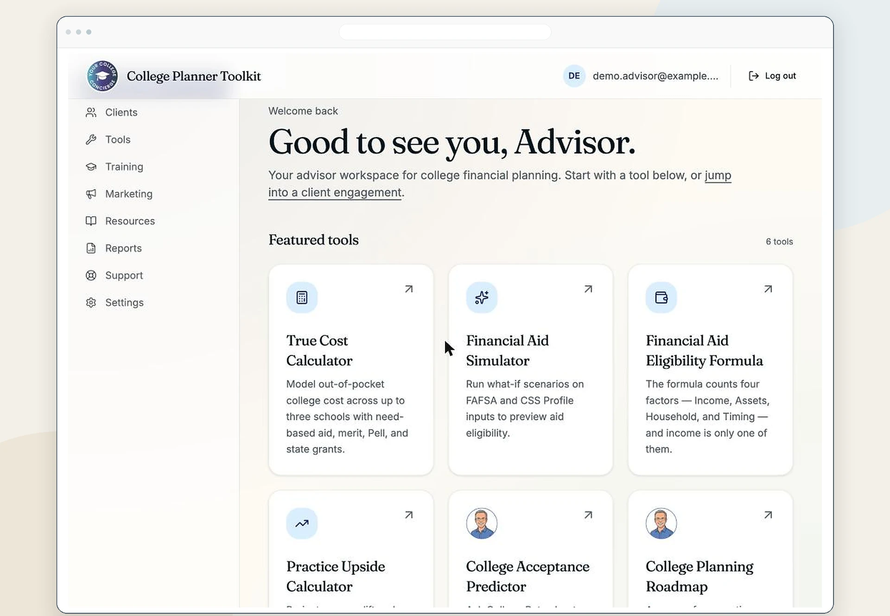Click the 'Good to see you, Advisor.' heading
Viewport: 890px width, 616px height.
coord(452,143)
